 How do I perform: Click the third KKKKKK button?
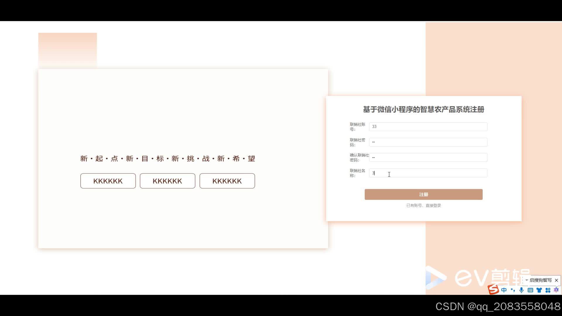point(227,181)
